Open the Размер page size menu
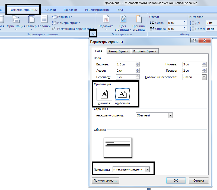 (31, 23)
